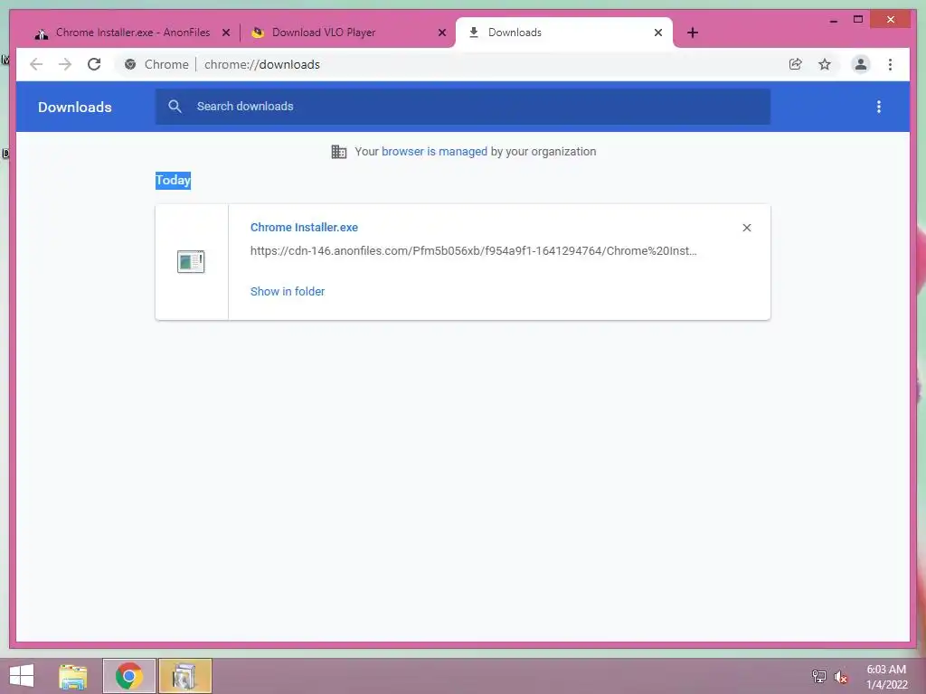
Task: Focus the Search downloads field
Action: pos(462,107)
